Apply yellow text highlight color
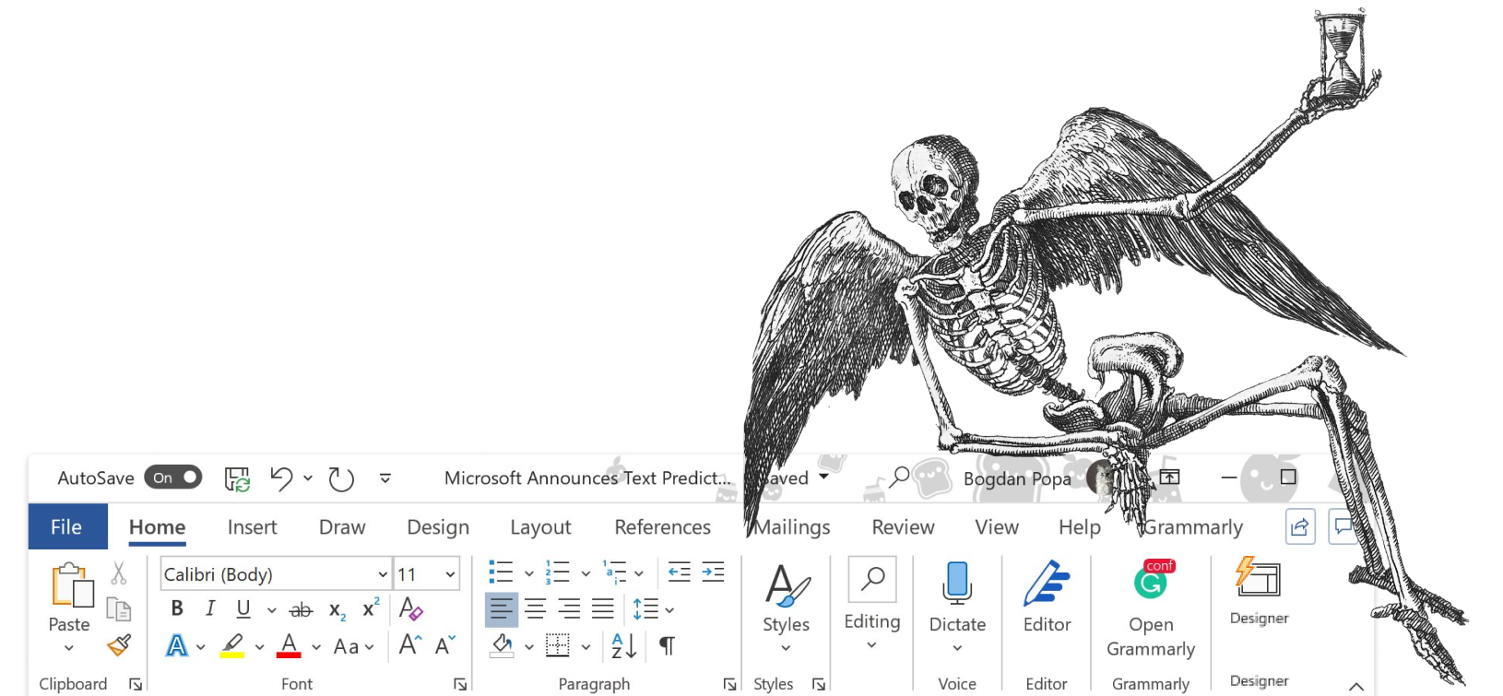This screenshot has width=1503, height=696. tap(232, 645)
